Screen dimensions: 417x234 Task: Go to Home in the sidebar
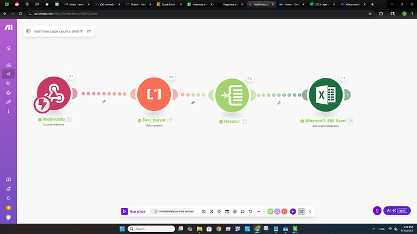click(x=8, y=48)
